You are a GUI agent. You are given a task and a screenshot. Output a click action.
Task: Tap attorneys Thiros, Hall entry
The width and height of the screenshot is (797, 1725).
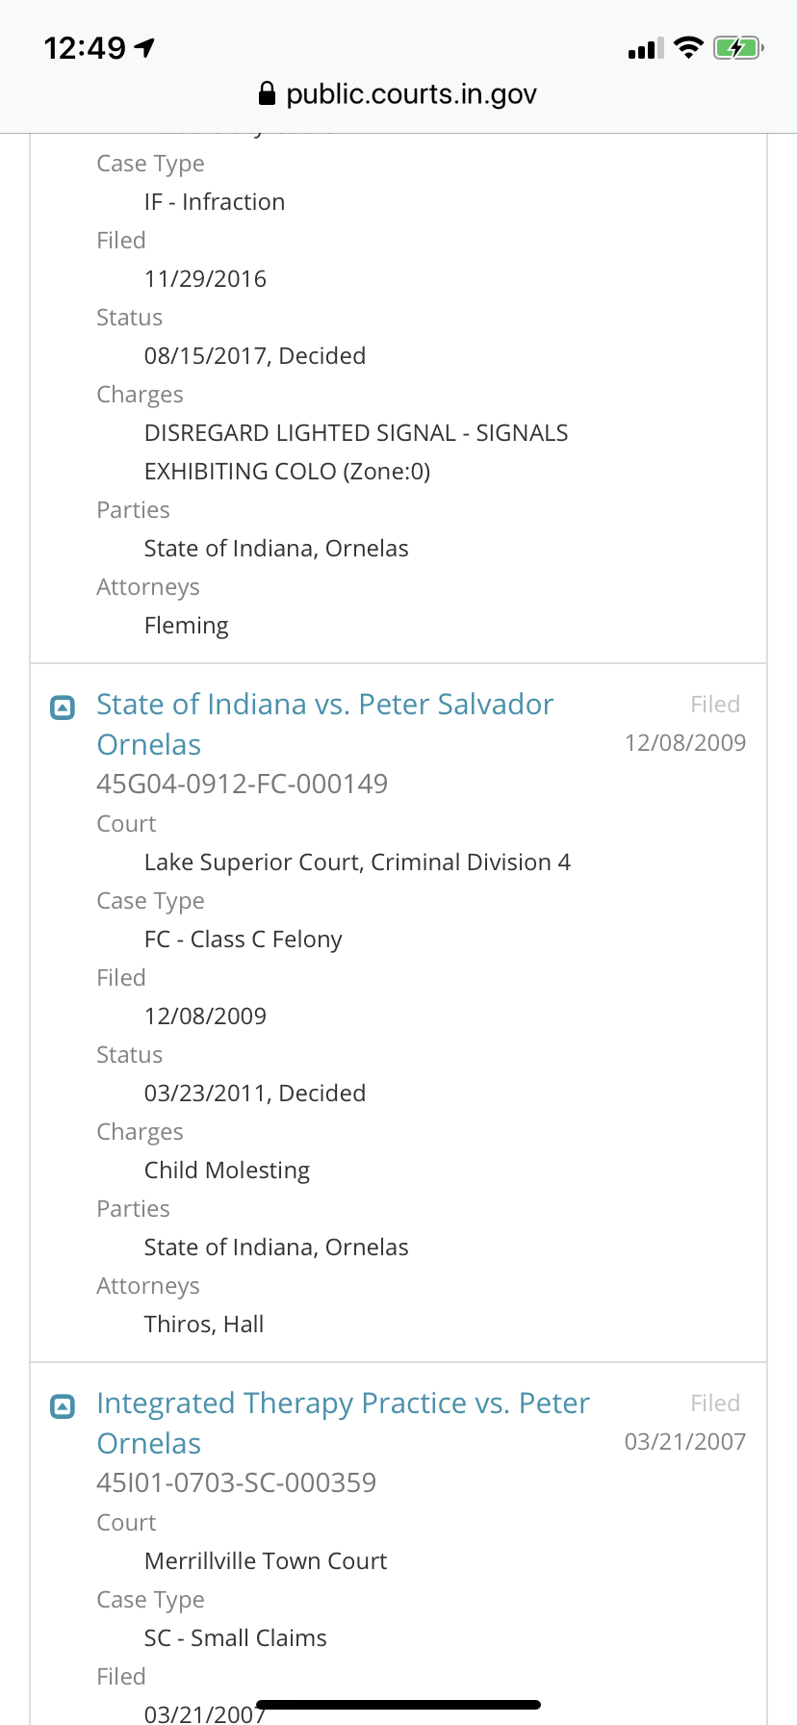click(204, 1325)
